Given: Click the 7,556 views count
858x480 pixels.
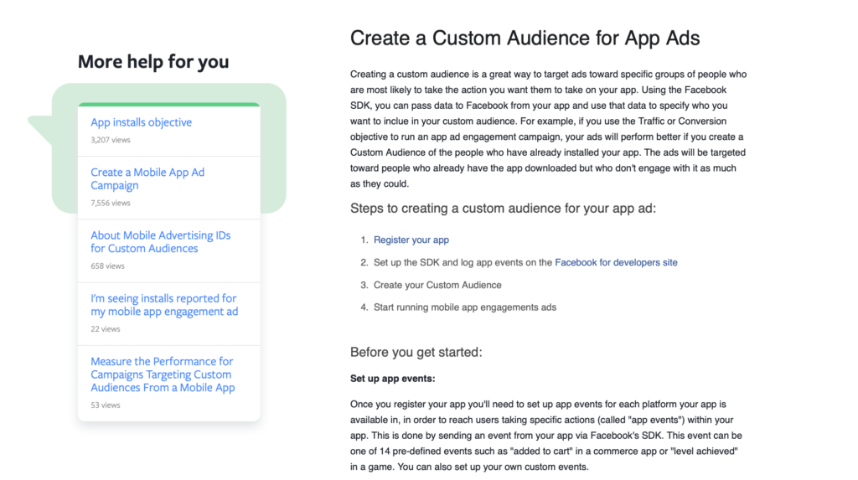Looking at the screenshot, I should (x=111, y=203).
